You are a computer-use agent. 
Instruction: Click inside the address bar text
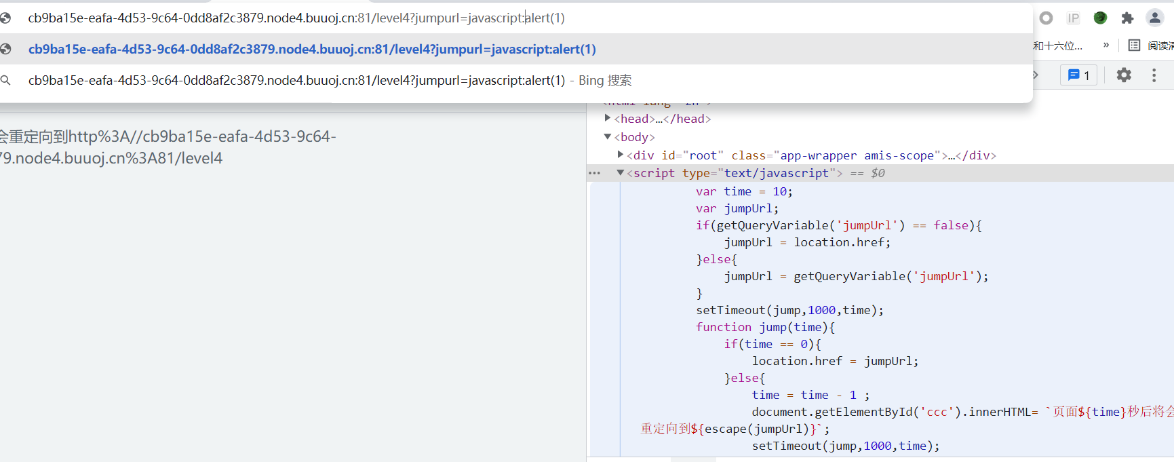coord(296,18)
